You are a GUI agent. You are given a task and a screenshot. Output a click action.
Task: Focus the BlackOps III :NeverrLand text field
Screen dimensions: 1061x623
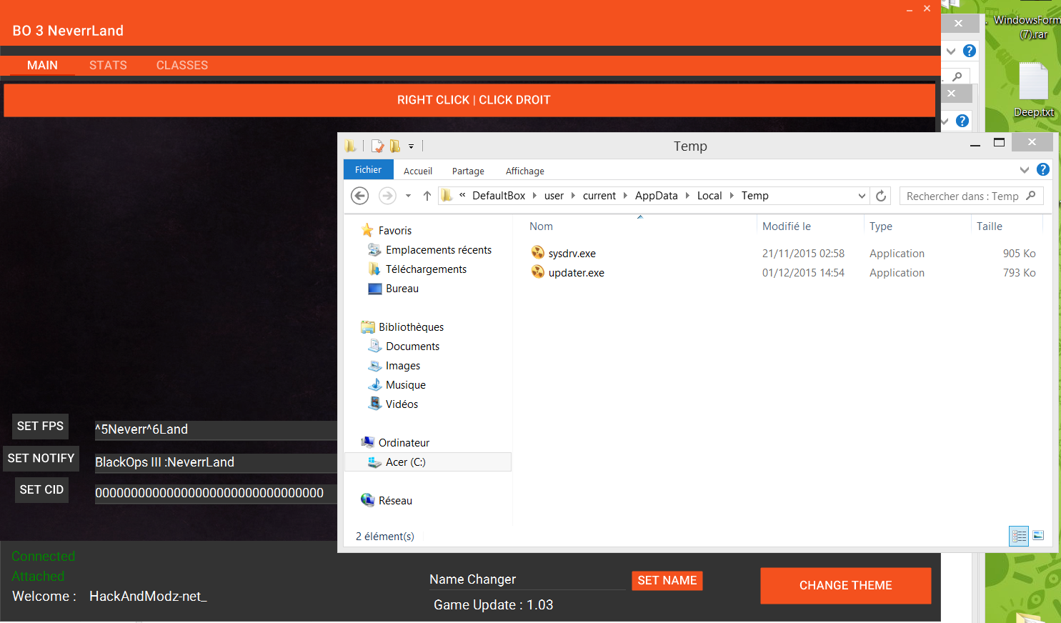(216, 462)
